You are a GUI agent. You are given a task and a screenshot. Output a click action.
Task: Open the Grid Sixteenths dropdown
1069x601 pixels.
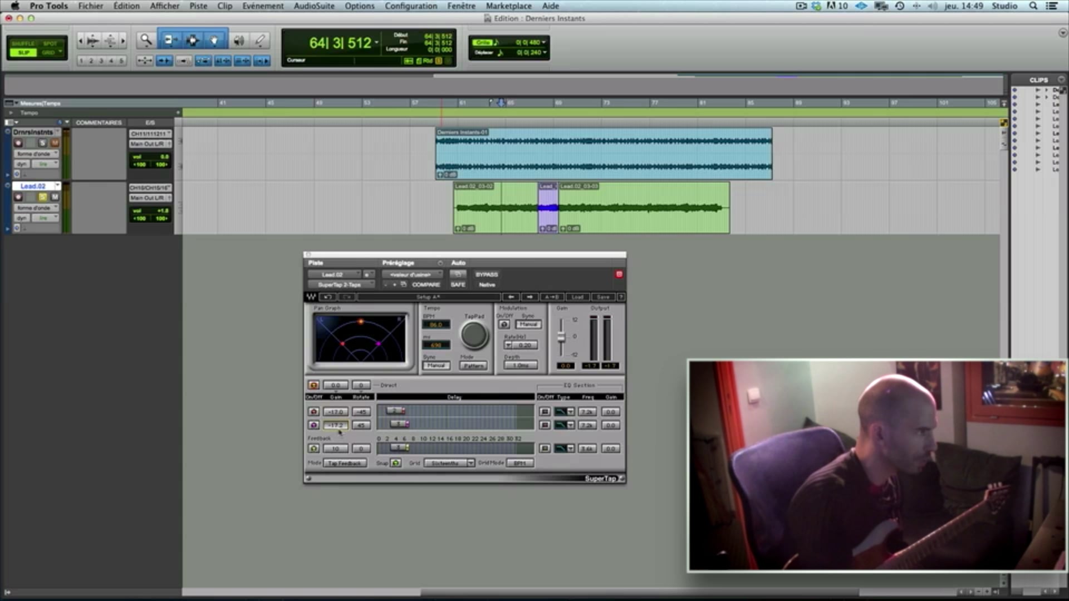pyautogui.click(x=449, y=463)
